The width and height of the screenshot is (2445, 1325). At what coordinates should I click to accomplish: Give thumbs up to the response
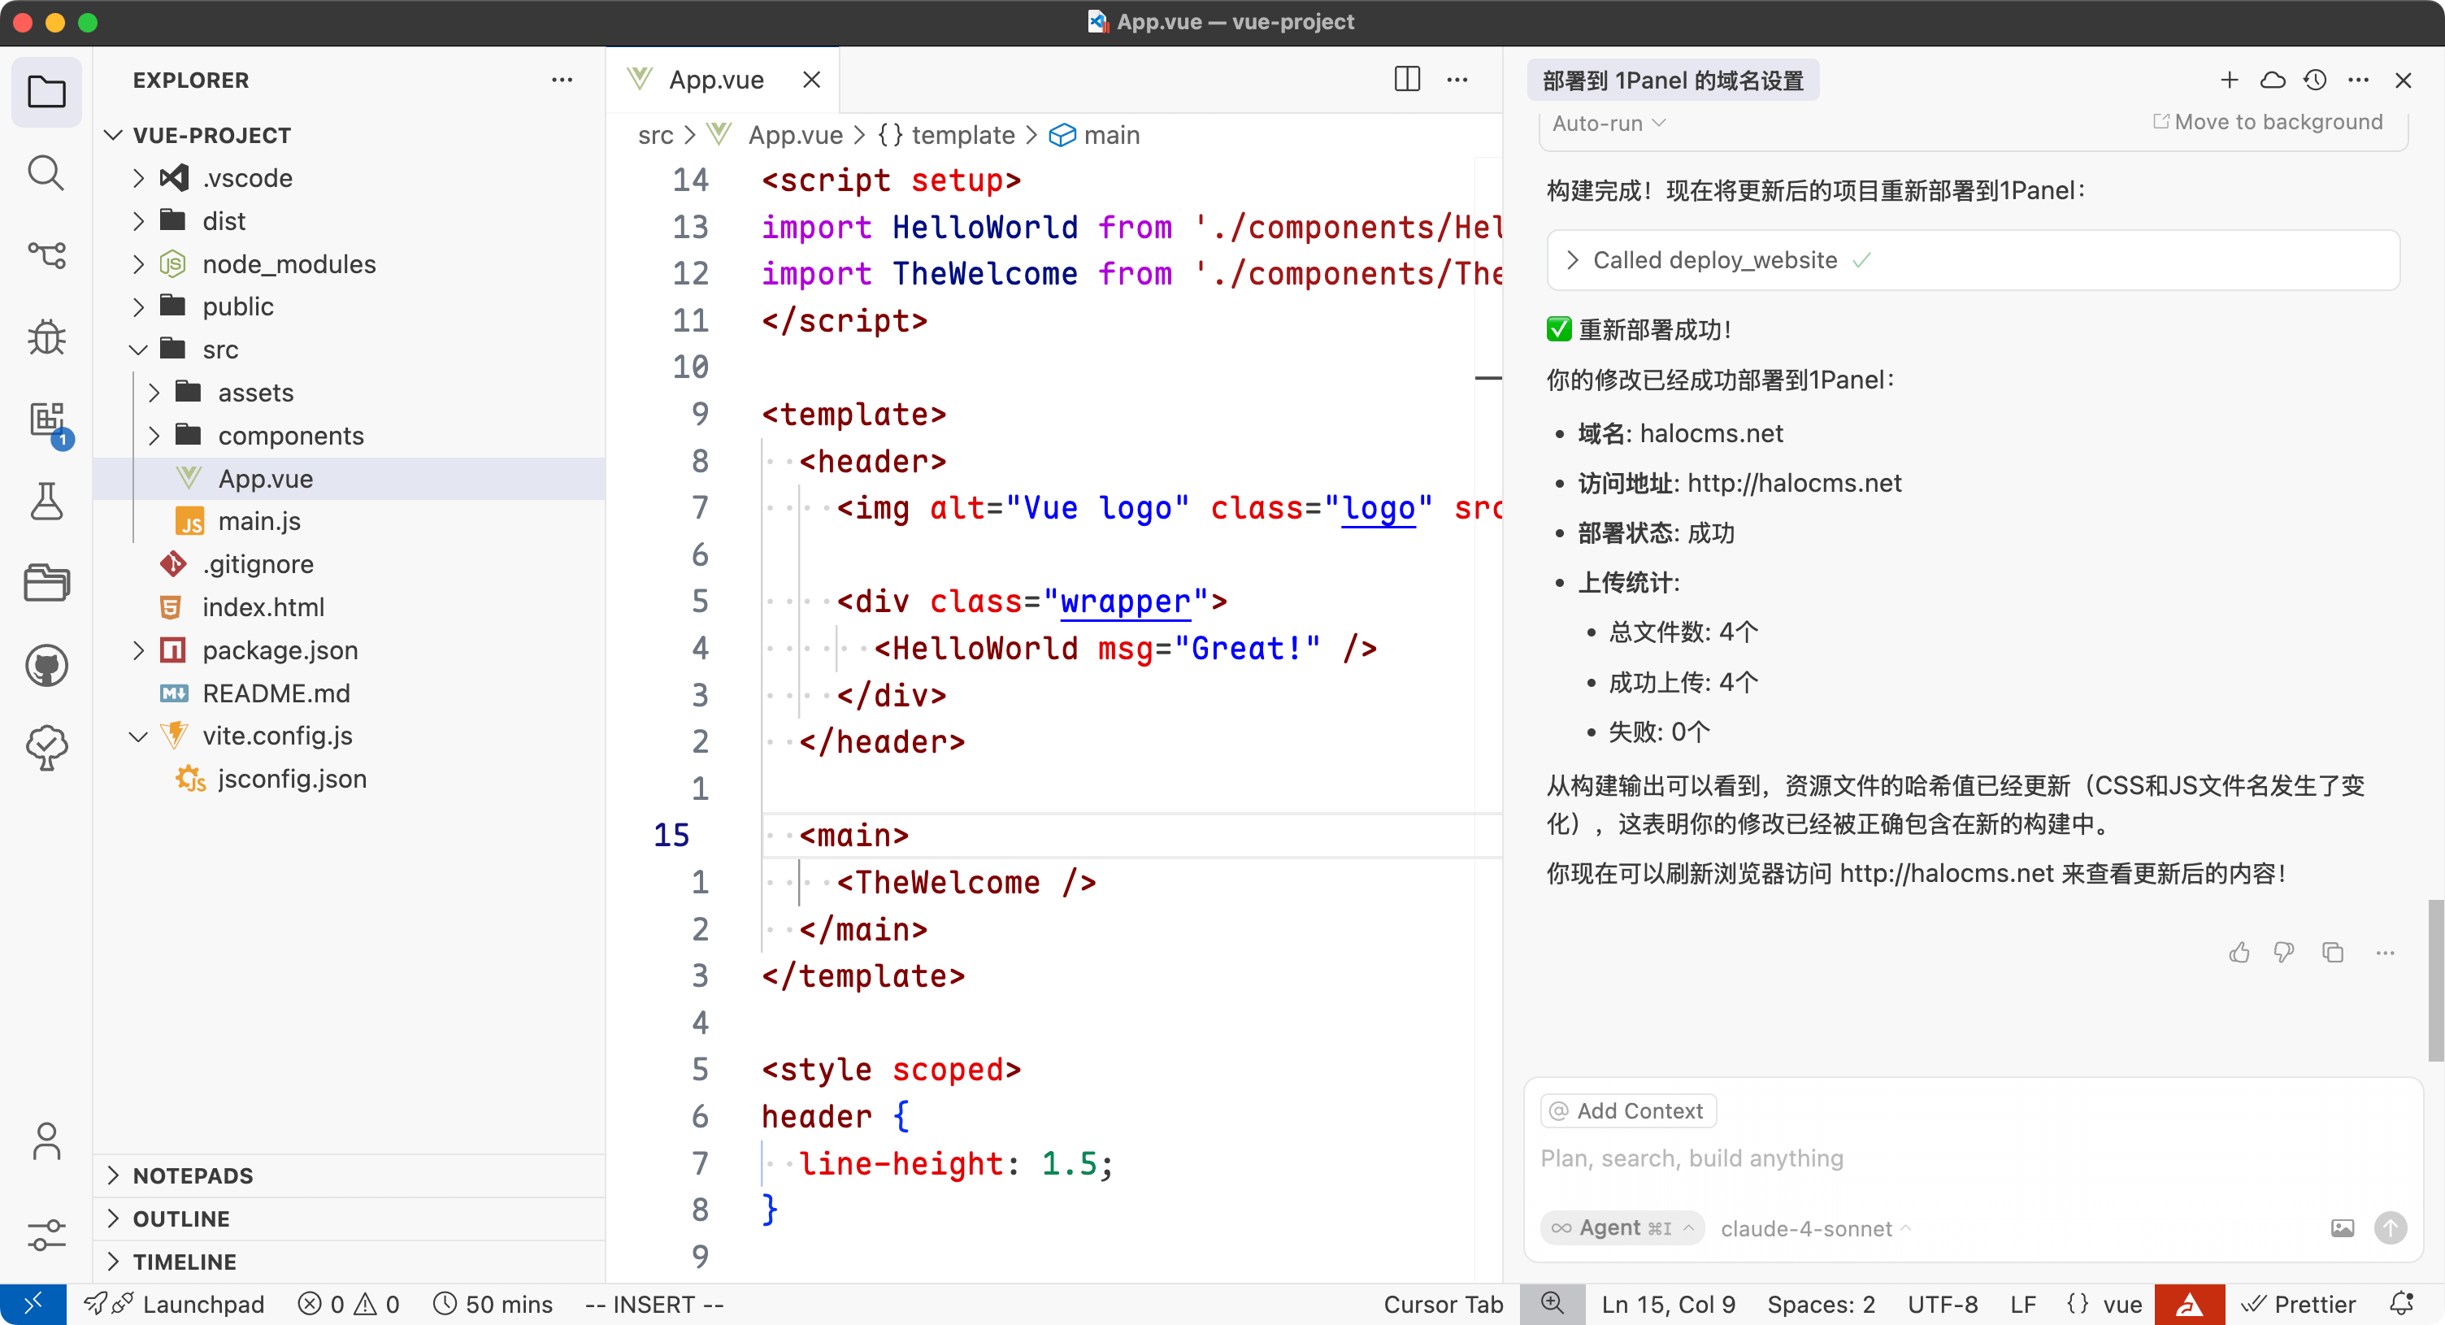coord(2239,952)
